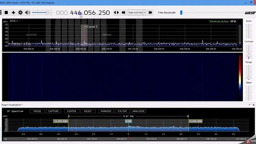Step frequency up with forward arrows
Screen dimensions: 256x144
pyautogui.click(x=150, y=12)
